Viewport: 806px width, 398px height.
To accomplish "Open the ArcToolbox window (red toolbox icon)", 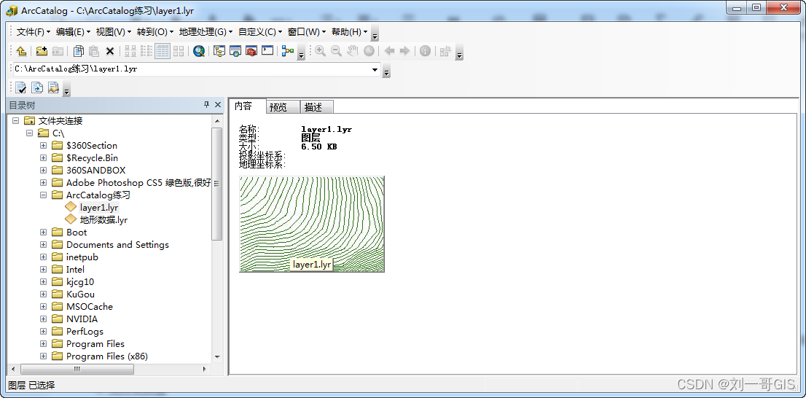I will point(251,51).
